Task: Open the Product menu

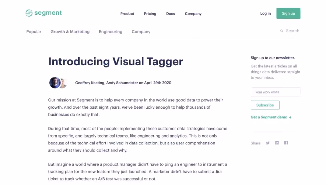Action: click(127, 14)
